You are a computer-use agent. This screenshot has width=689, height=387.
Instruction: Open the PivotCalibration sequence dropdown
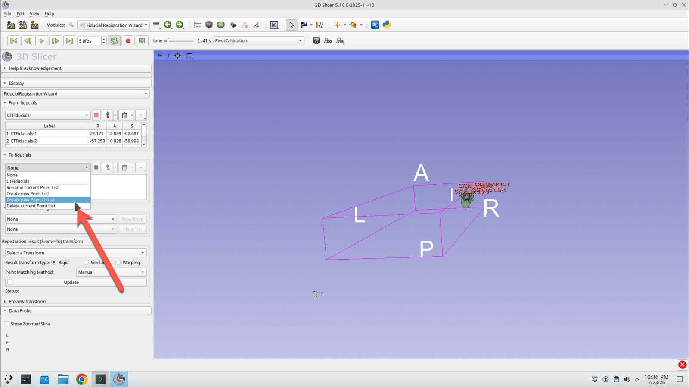click(x=258, y=41)
